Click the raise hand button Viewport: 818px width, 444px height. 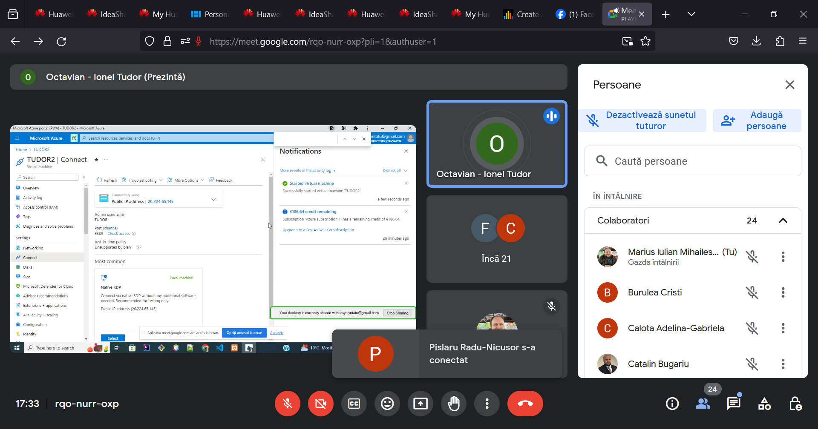pyautogui.click(x=454, y=404)
